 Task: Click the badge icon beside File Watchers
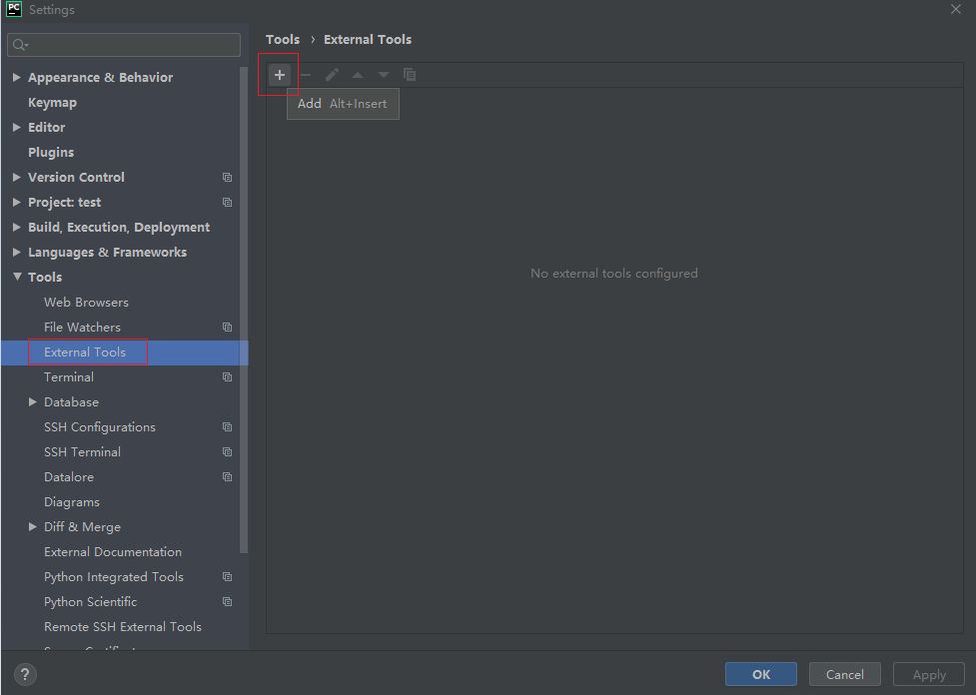(227, 327)
